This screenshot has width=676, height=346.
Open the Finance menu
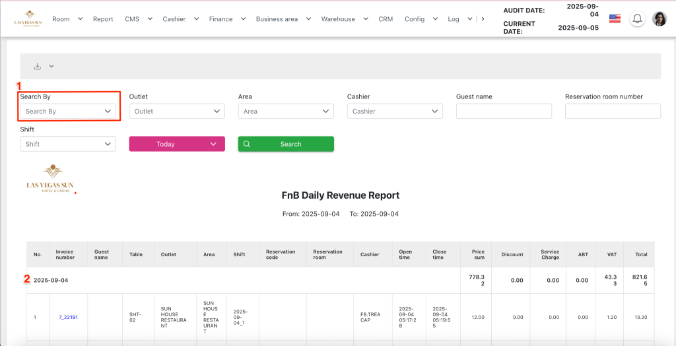220,19
